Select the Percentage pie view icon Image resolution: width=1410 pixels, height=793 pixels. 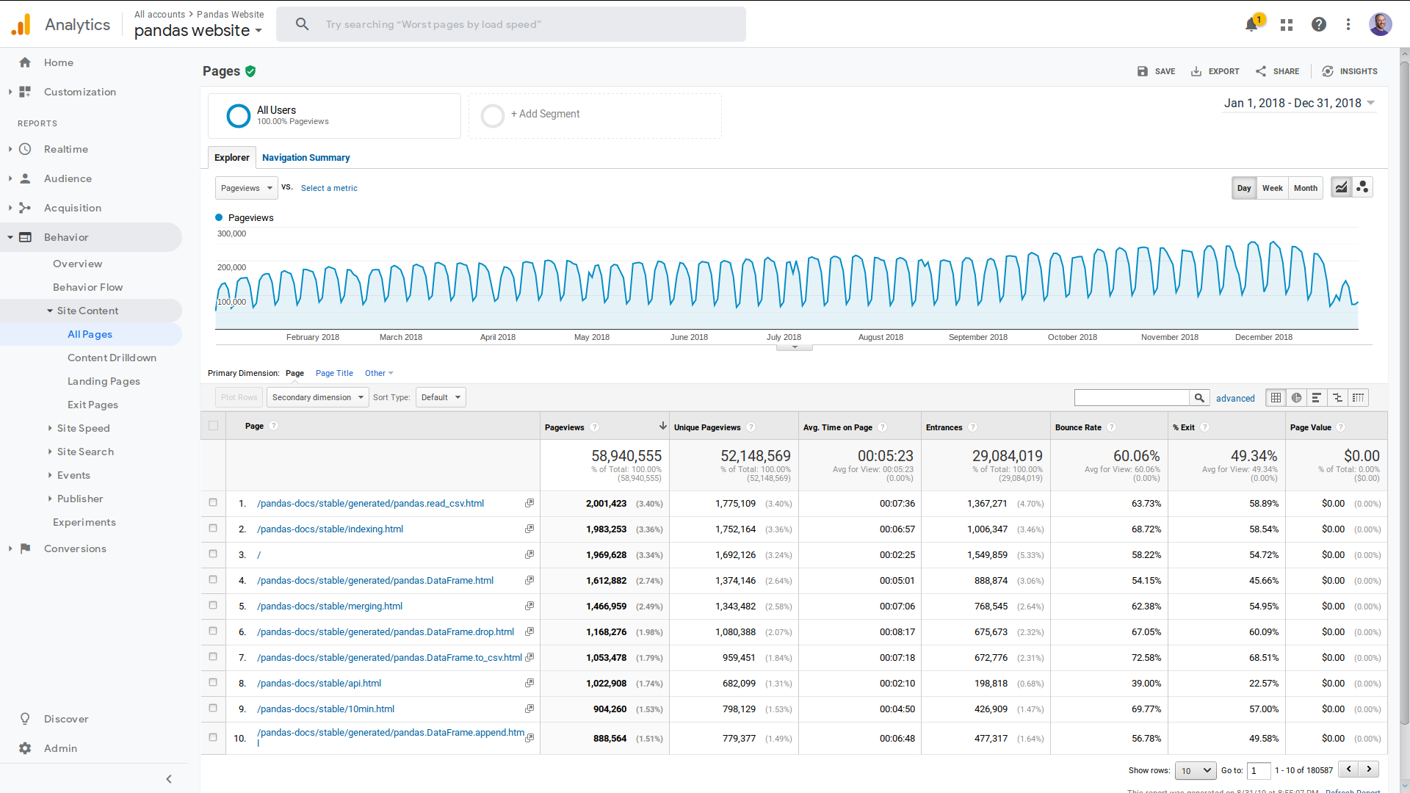tap(1297, 397)
